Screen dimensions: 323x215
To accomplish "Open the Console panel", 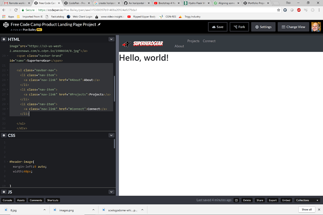I will [x=7, y=200].
